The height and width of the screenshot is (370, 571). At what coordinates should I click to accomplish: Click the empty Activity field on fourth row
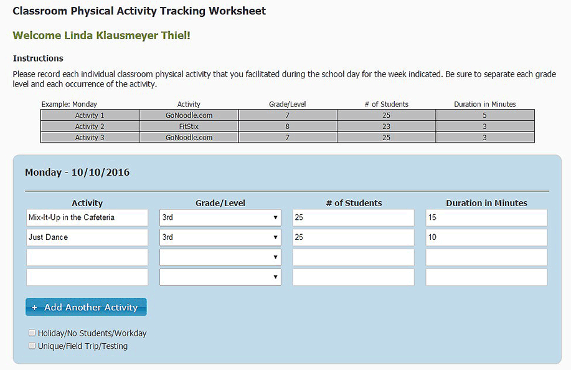pos(87,277)
